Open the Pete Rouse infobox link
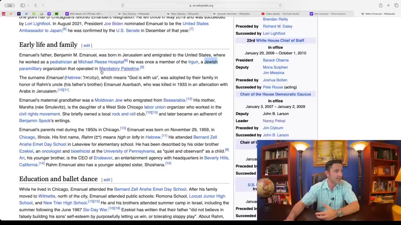This screenshot has height=225, width=401. pos(273,87)
